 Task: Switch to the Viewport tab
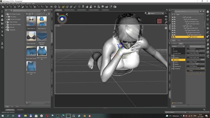pyautogui.click(x=58, y=10)
